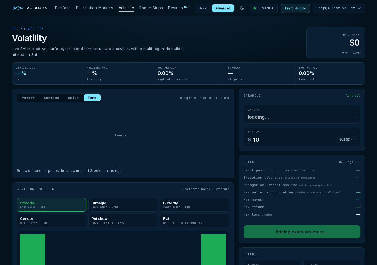Open the DeepQA Test Wallet dropdown
This screenshot has width=377, height=265.
(x=339, y=8)
